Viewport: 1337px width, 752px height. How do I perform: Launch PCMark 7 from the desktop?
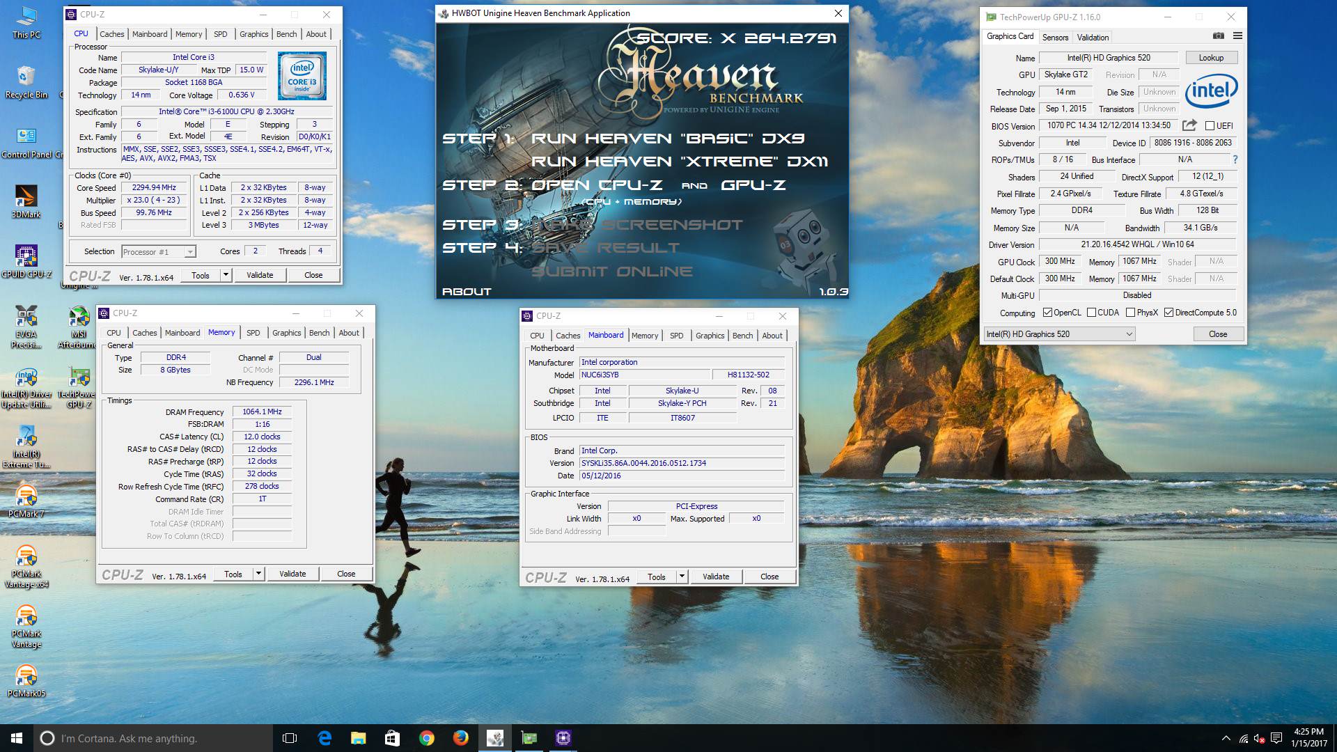click(x=26, y=502)
